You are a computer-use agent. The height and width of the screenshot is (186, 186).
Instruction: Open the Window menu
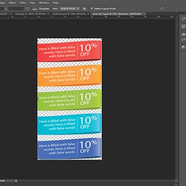(x=44, y=2)
